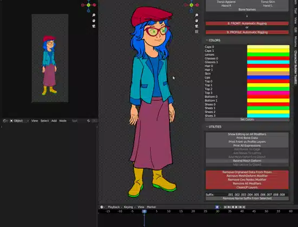Collapse the UTILITIES panel
The width and height of the screenshot is (298, 227).
coord(213,126)
